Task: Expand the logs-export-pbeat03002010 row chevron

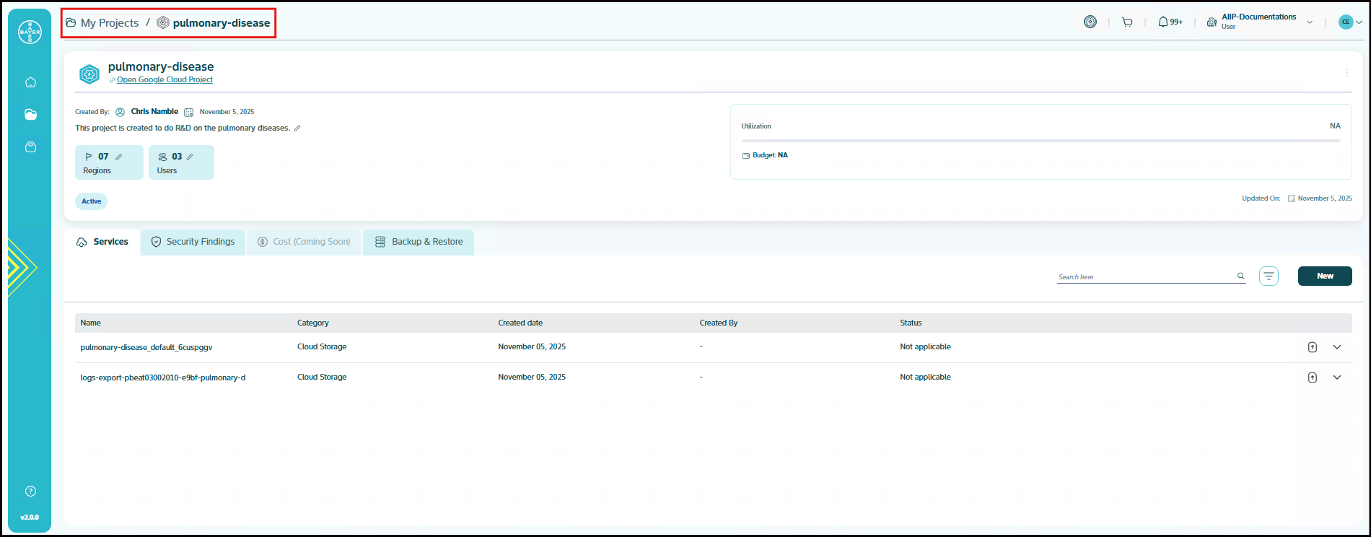Action: 1337,377
